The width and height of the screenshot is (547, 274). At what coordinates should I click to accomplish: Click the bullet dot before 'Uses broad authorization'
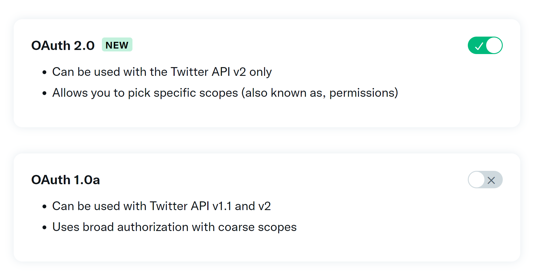(x=45, y=228)
